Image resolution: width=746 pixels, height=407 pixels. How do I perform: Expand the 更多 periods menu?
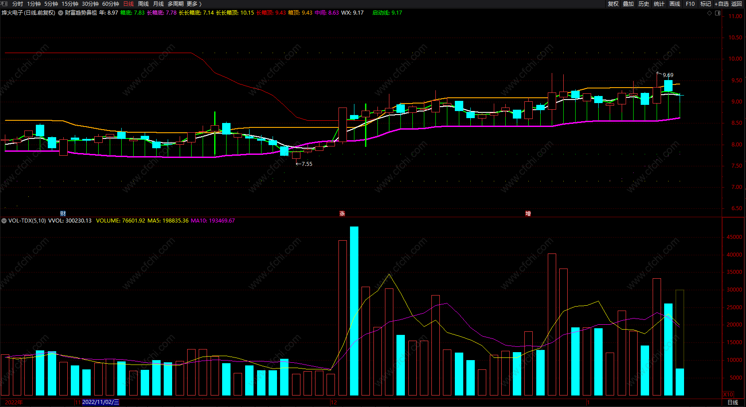click(194, 4)
